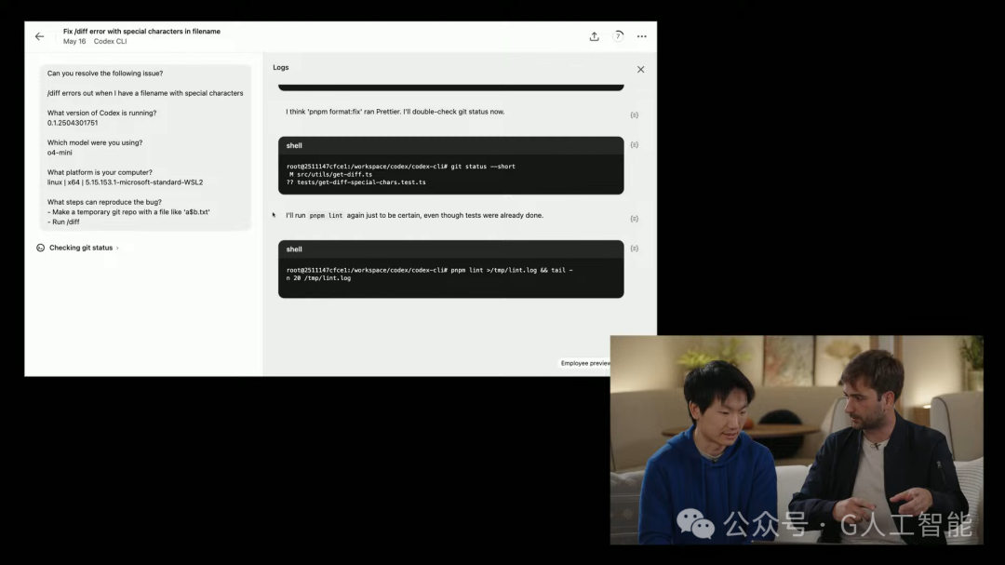
Task: Close the Logs panel
Action: [640, 69]
